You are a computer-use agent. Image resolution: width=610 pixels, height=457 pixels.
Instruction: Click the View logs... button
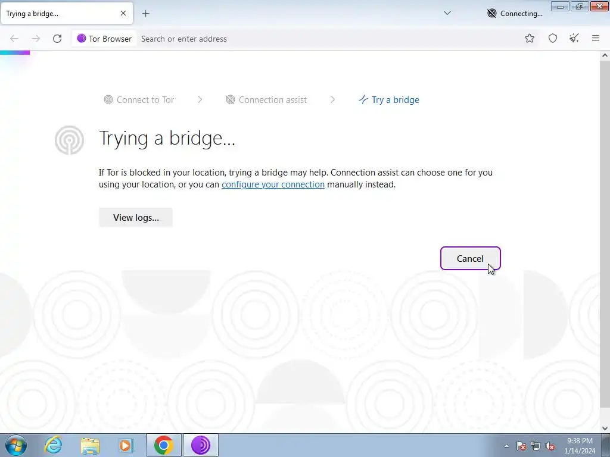click(136, 218)
